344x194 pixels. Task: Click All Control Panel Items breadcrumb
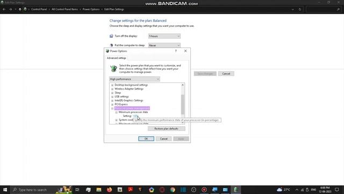tap(64, 9)
